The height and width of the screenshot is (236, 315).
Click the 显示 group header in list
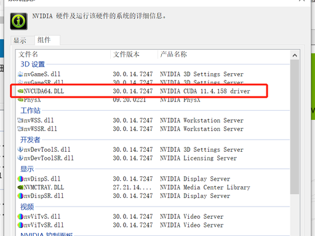point(27,169)
